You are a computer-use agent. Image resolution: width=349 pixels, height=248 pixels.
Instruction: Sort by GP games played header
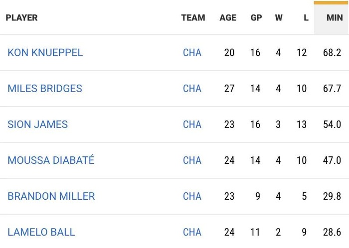pyautogui.click(x=256, y=18)
